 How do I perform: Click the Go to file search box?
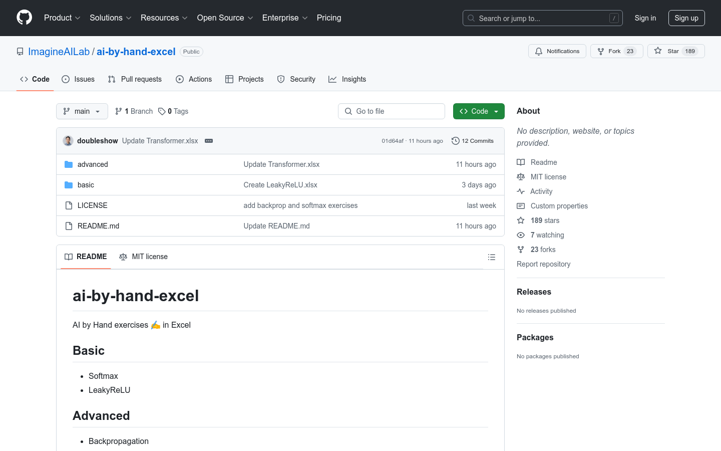pyautogui.click(x=392, y=111)
